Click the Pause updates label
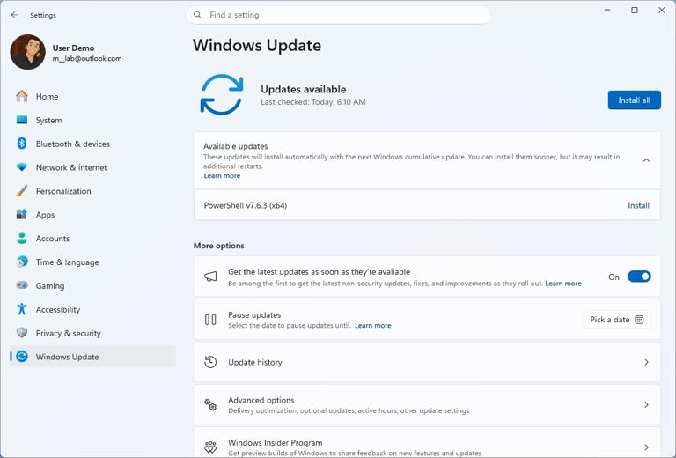 (x=254, y=315)
